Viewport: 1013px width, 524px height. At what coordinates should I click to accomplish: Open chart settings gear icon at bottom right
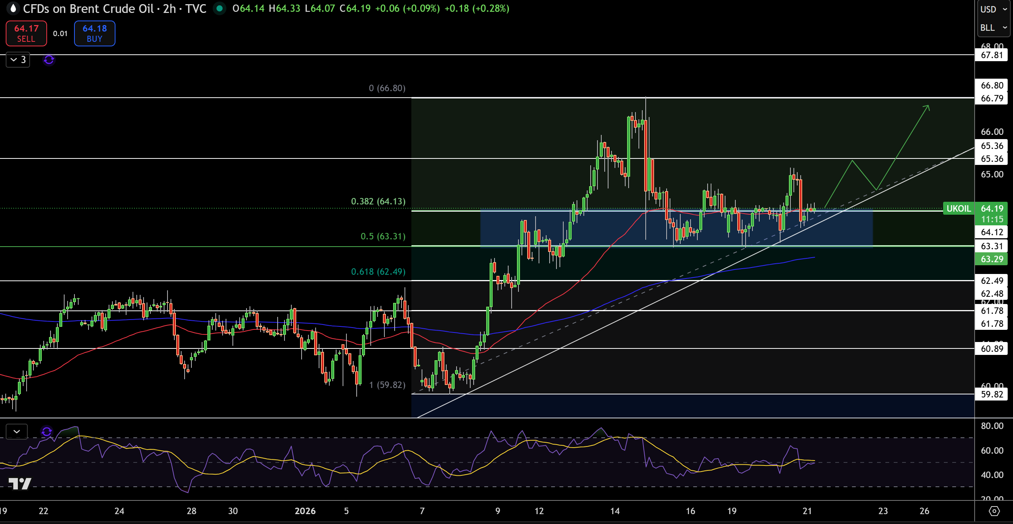click(994, 511)
